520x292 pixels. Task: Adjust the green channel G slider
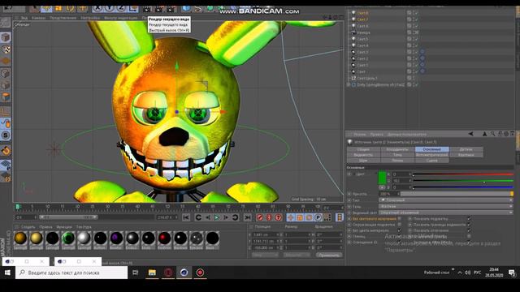463,181
